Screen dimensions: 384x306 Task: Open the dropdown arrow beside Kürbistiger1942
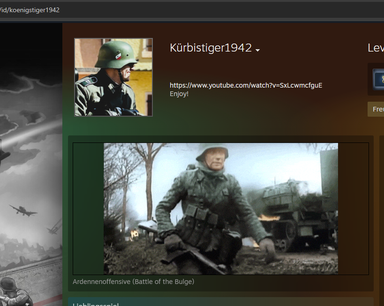click(x=258, y=50)
